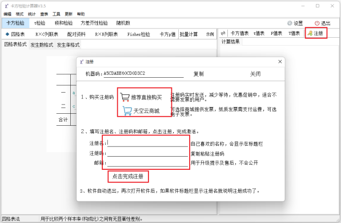The image size is (341, 223).
Task: Click the 注册码 input field
Action: pos(147,153)
